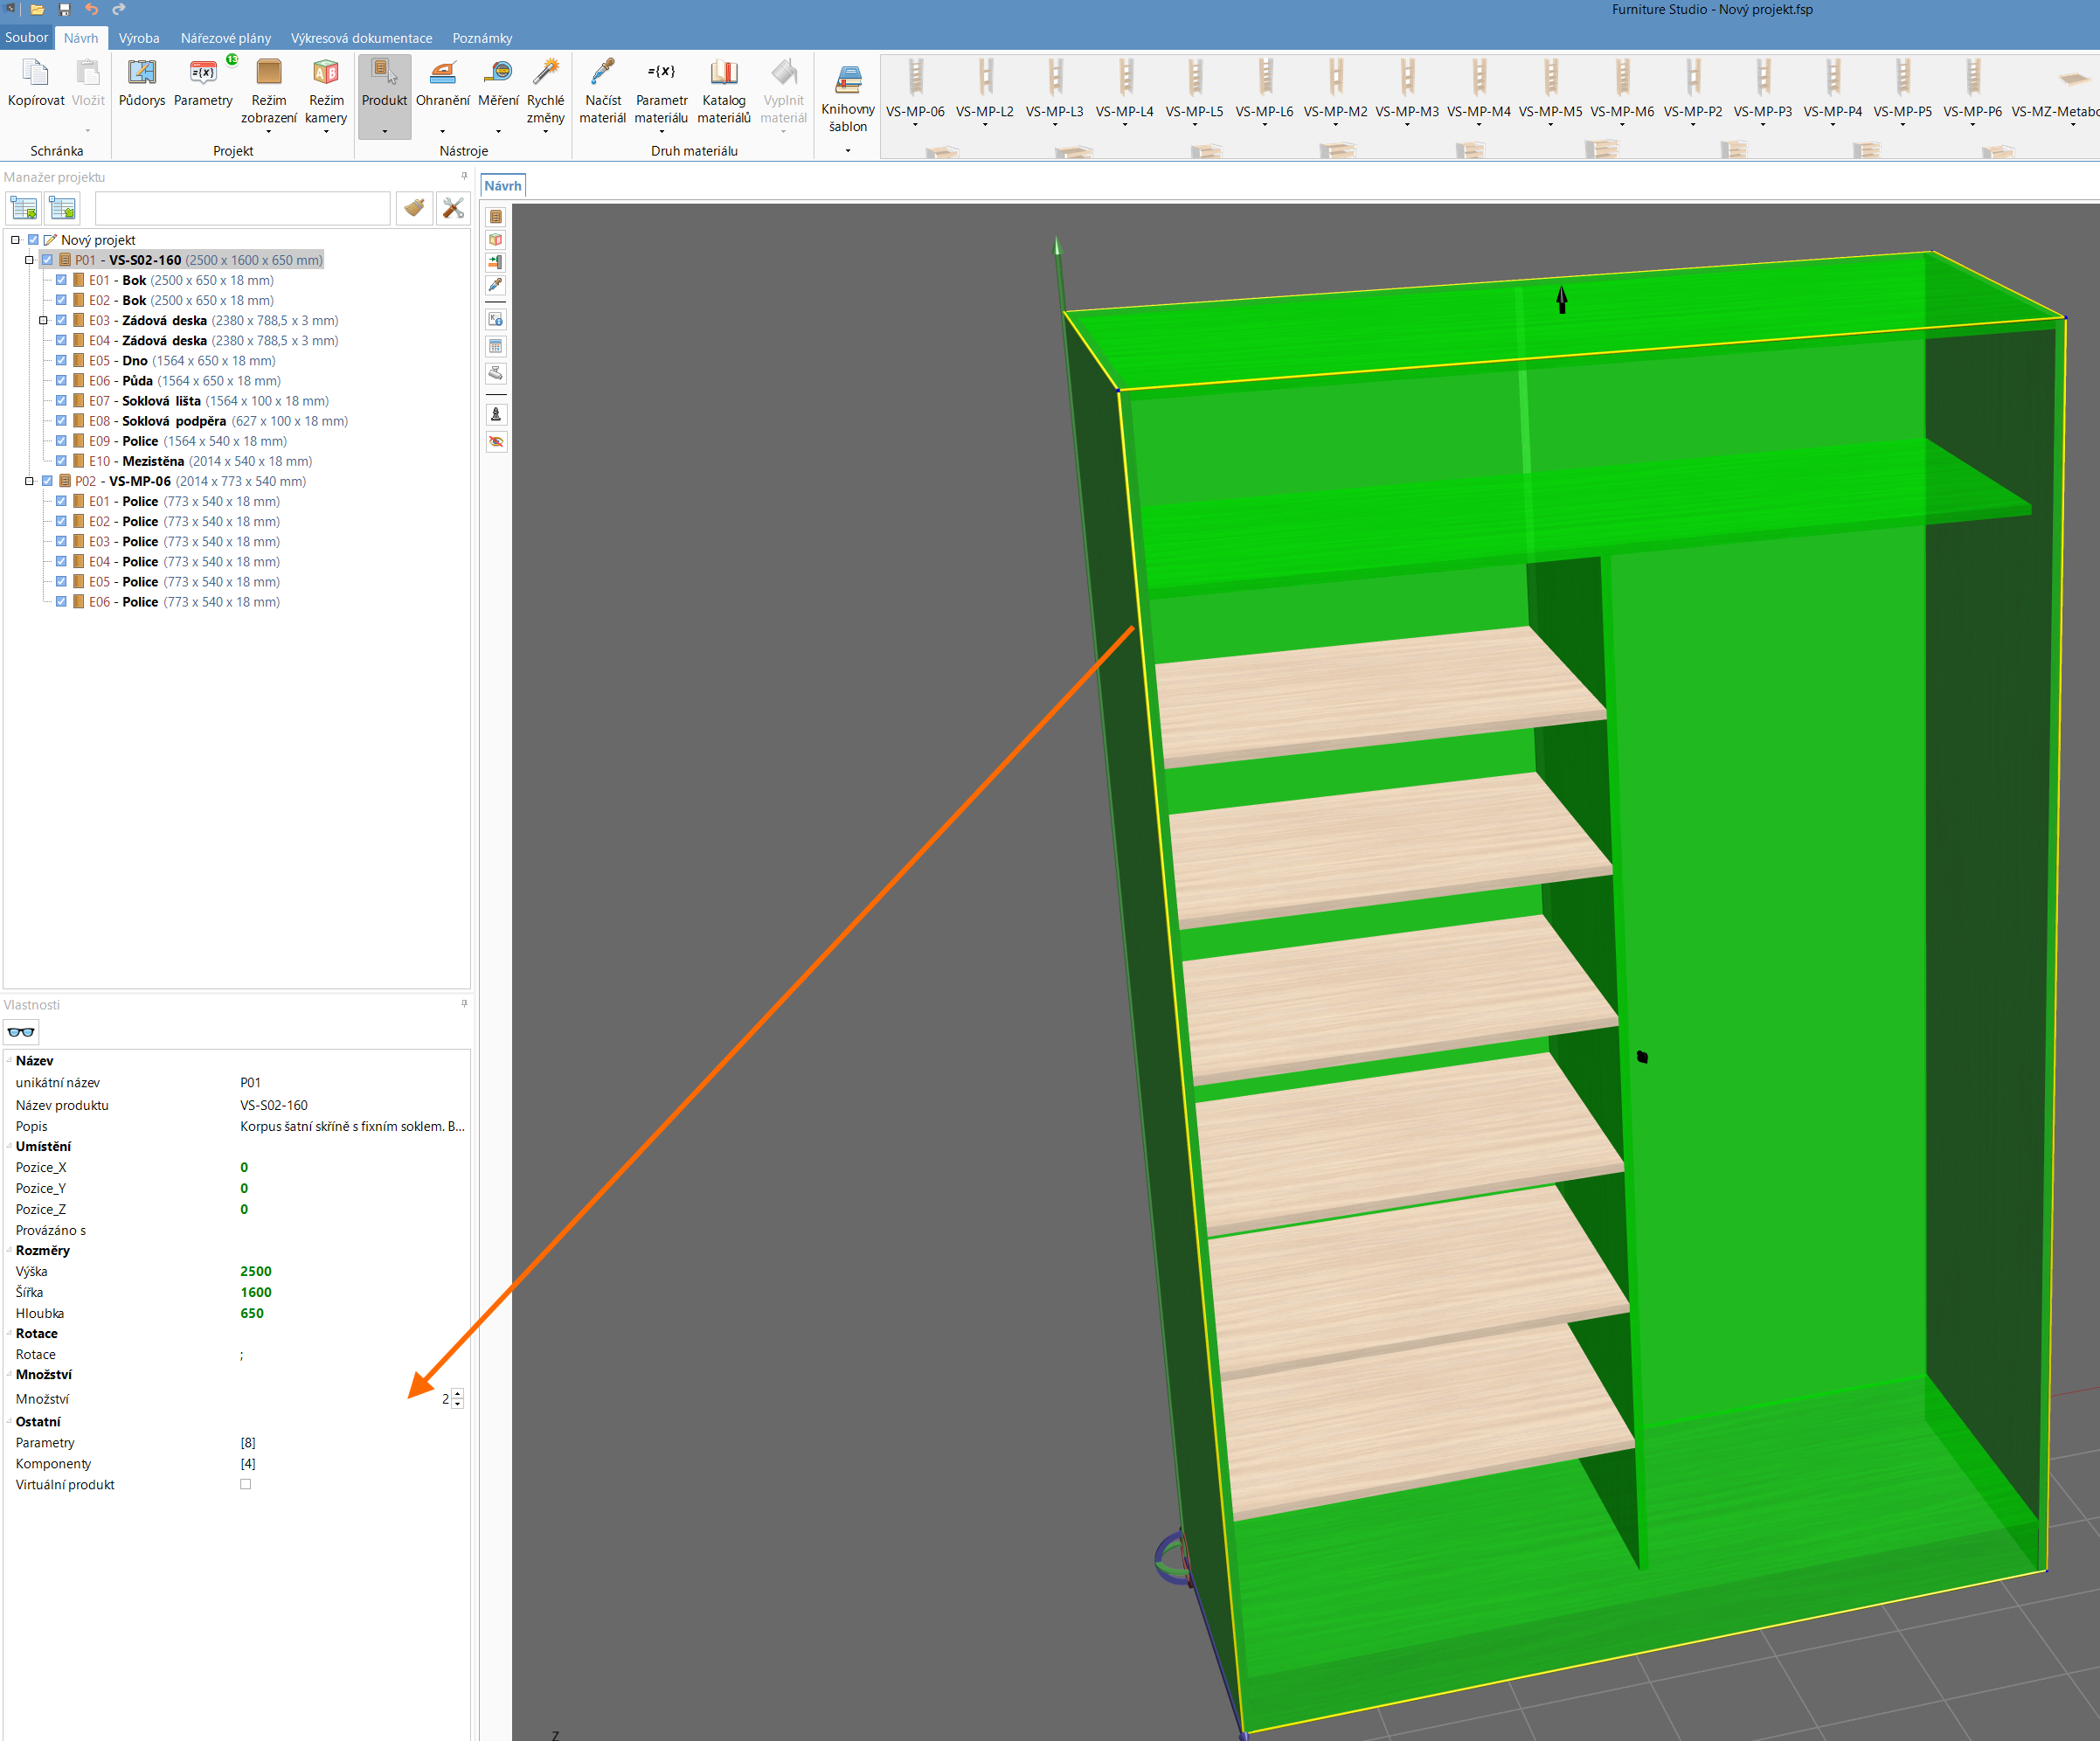
Task: Increase the Množství quantity spinner
Action: pos(457,1393)
